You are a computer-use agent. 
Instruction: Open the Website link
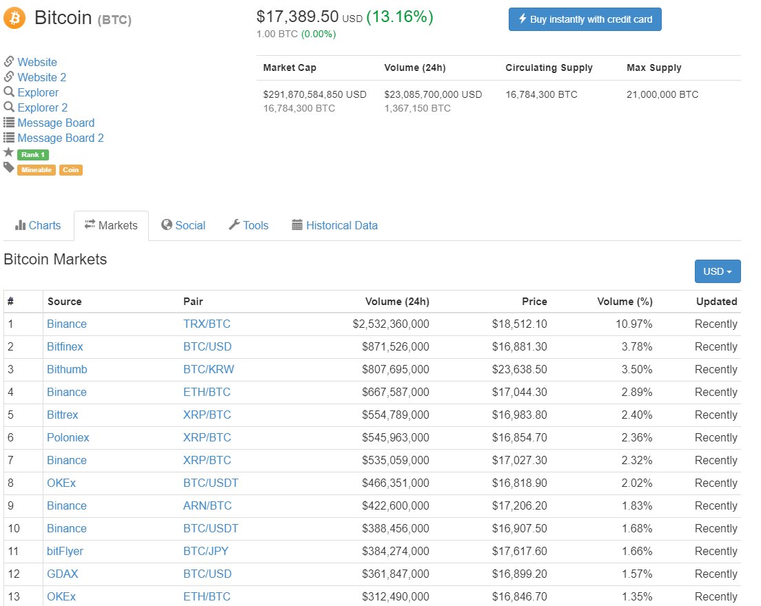click(x=37, y=62)
